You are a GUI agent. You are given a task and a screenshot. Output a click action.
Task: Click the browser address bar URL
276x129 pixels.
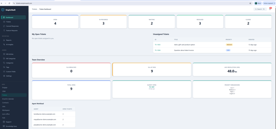click(x=24, y=3)
